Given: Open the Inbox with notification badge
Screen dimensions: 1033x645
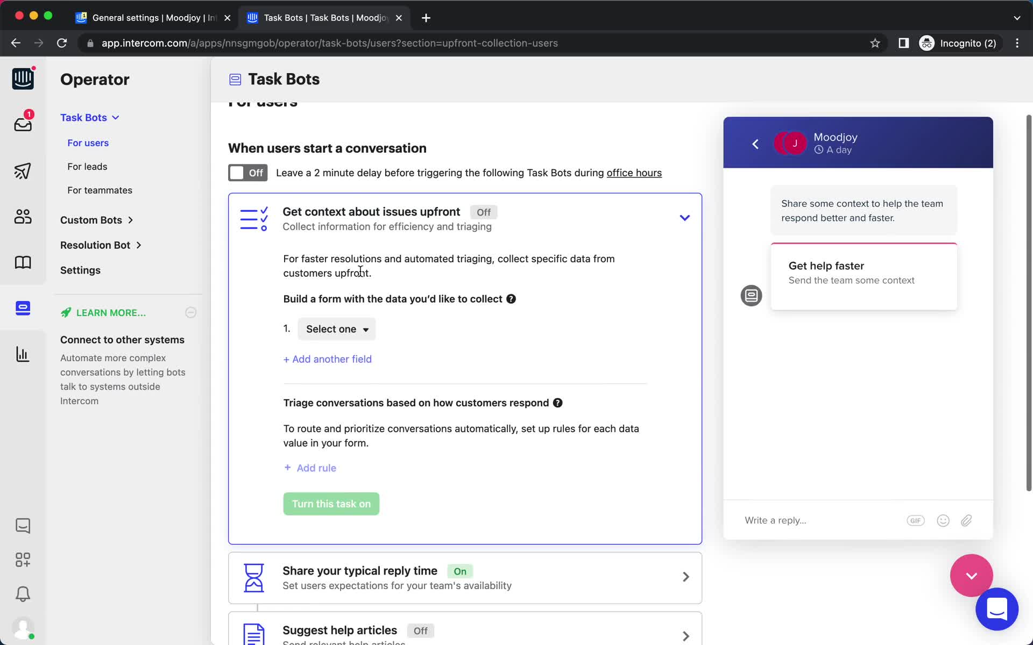Looking at the screenshot, I should tap(23, 123).
